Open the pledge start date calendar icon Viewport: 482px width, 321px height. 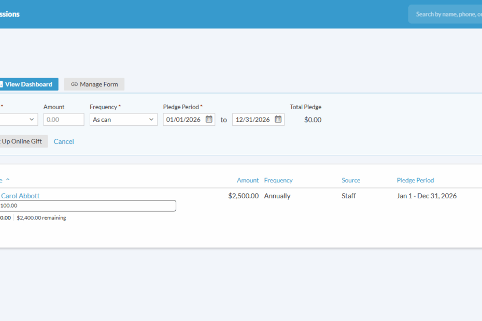click(x=209, y=119)
